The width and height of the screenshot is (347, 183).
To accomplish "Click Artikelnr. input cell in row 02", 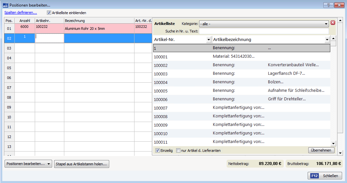I will (50, 38).
